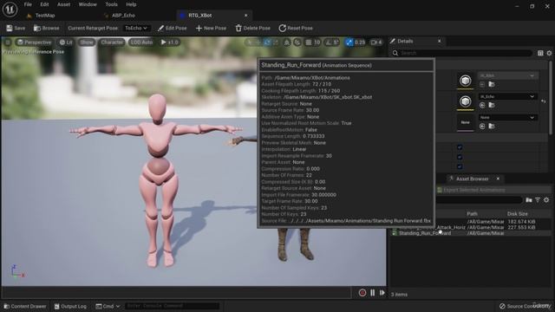Toggle scale snapping icon next to 0.25
The height and width of the screenshot is (312, 555).
[349, 42]
